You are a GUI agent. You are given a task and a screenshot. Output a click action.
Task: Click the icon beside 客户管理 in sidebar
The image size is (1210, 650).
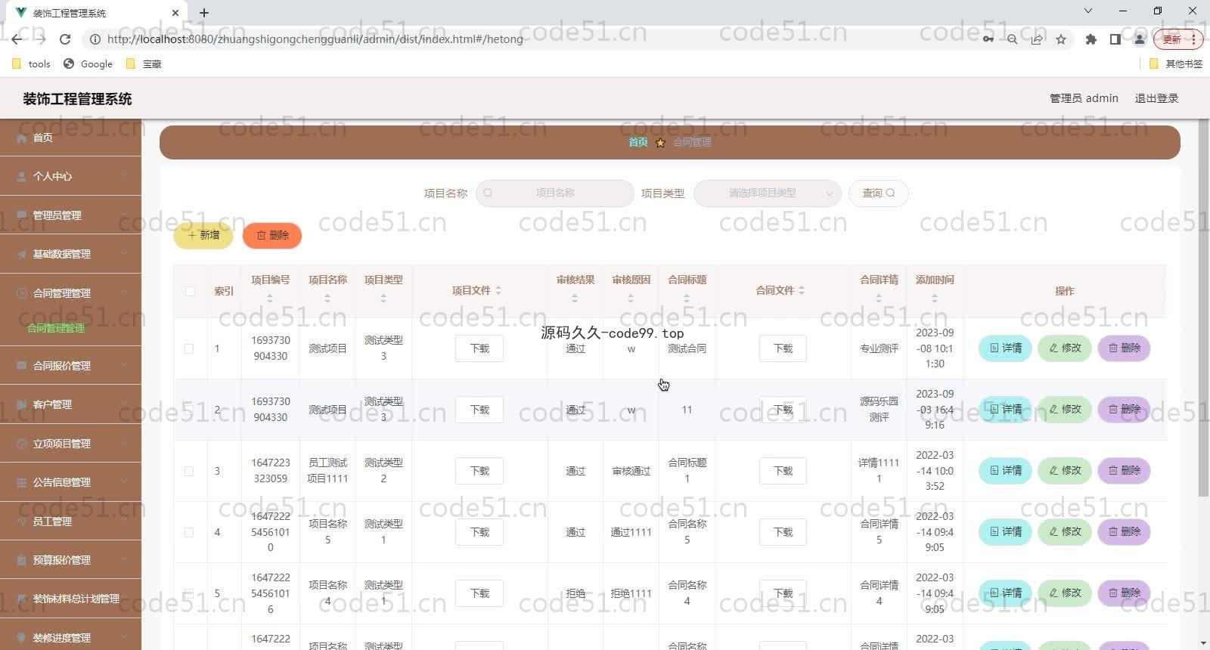pyautogui.click(x=21, y=405)
